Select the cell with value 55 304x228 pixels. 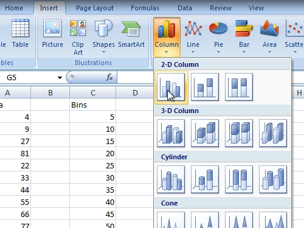[15, 202]
